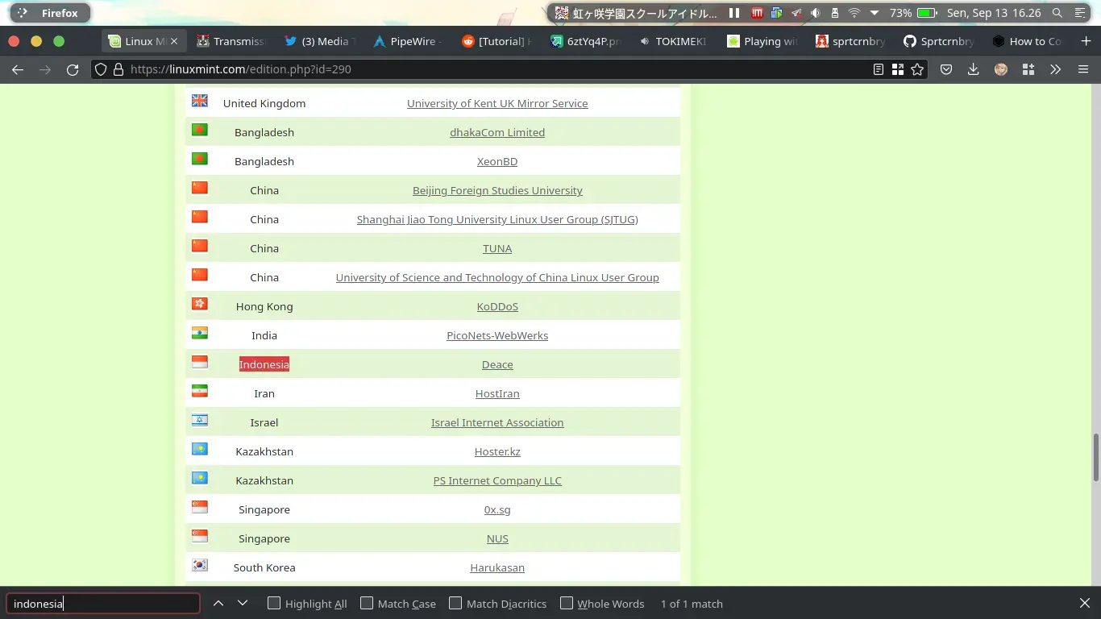Jump to next find match
The width and height of the screenshot is (1101, 619).
(x=243, y=604)
